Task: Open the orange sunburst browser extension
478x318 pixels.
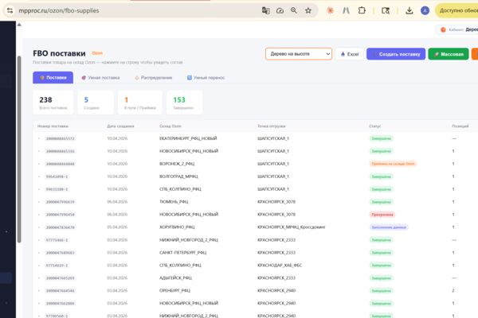Action: coord(330,10)
